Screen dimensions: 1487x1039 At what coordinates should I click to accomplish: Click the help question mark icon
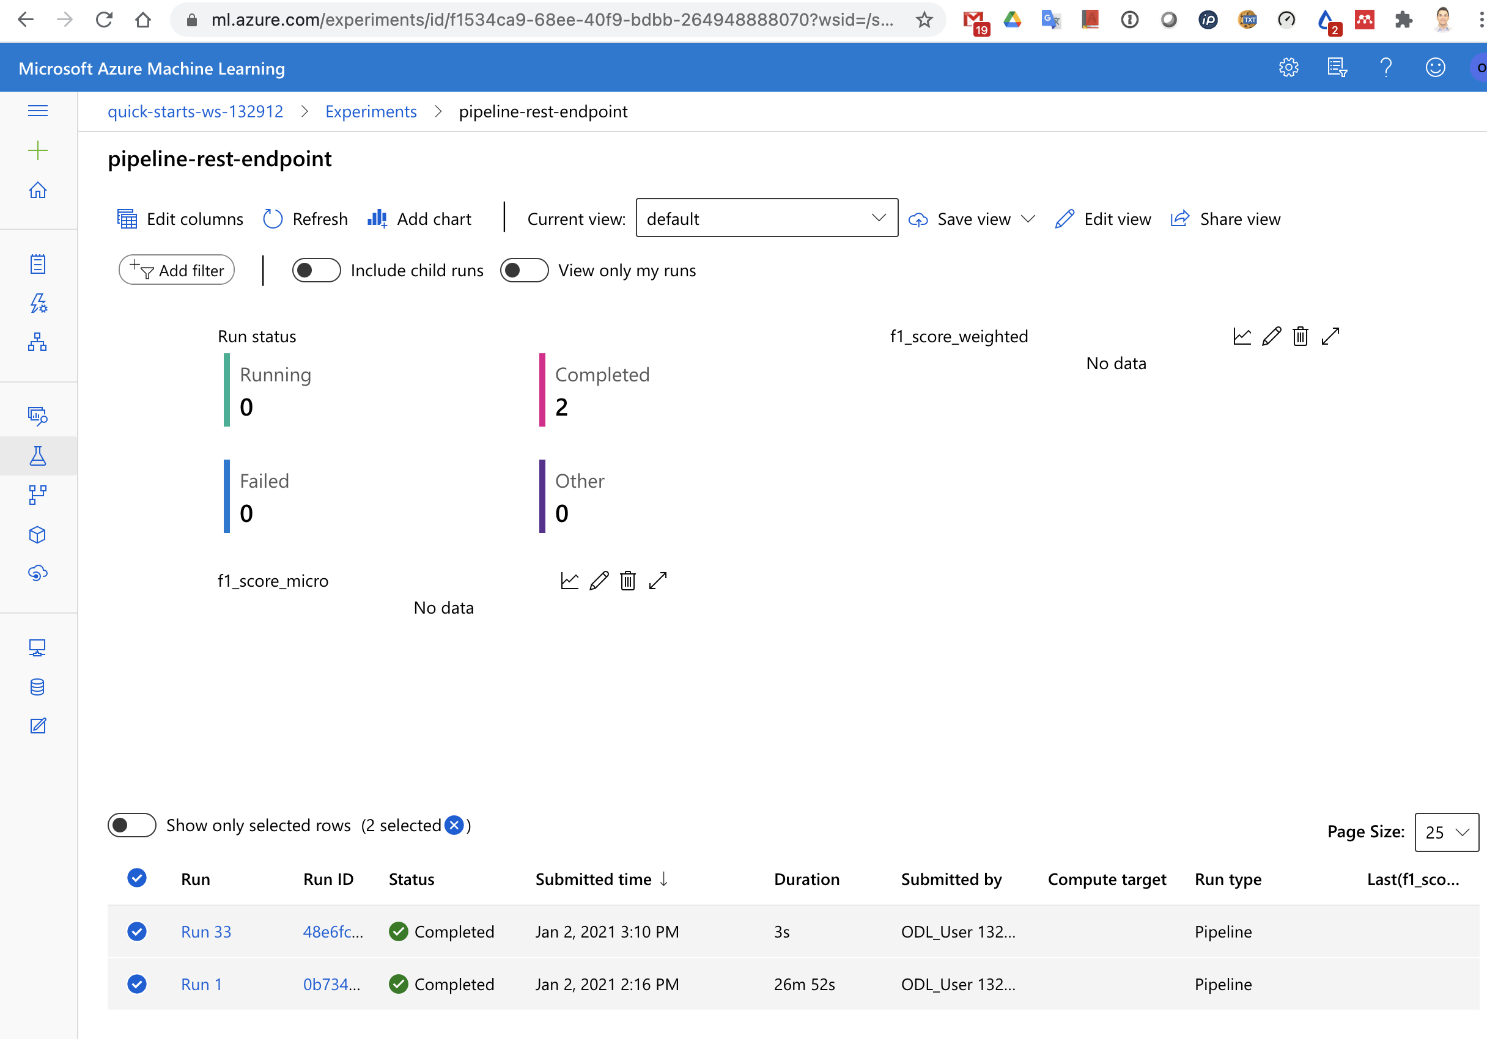click(1386, 67)
